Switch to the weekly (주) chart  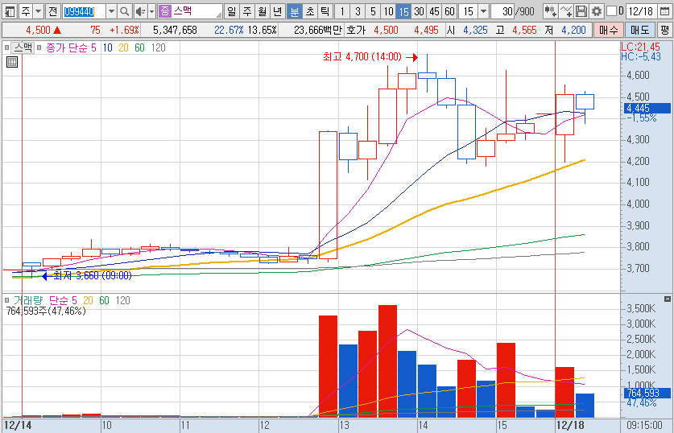(x=247, y=11)
